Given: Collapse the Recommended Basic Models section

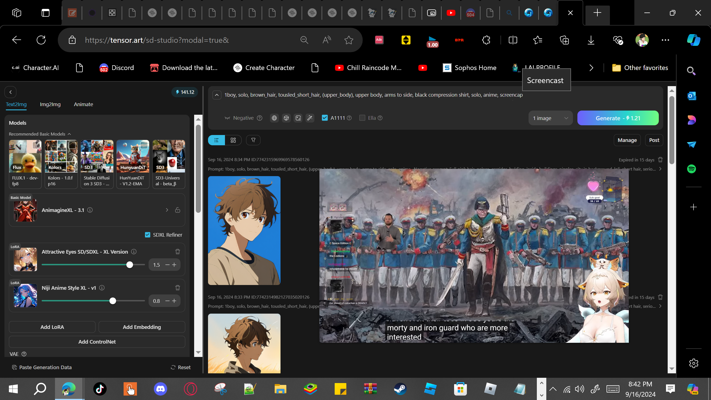Looking at the screenshot, I should click(x=69, y=134).
